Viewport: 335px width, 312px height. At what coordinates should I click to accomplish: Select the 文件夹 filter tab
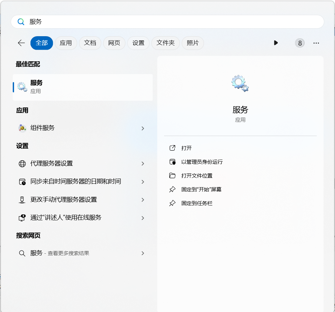click(165, 43)
